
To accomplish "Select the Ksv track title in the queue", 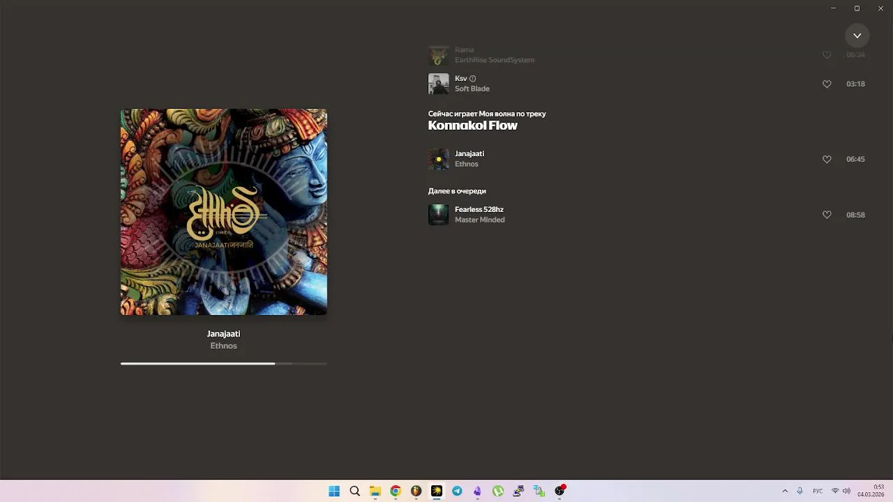I will (460, 78).
